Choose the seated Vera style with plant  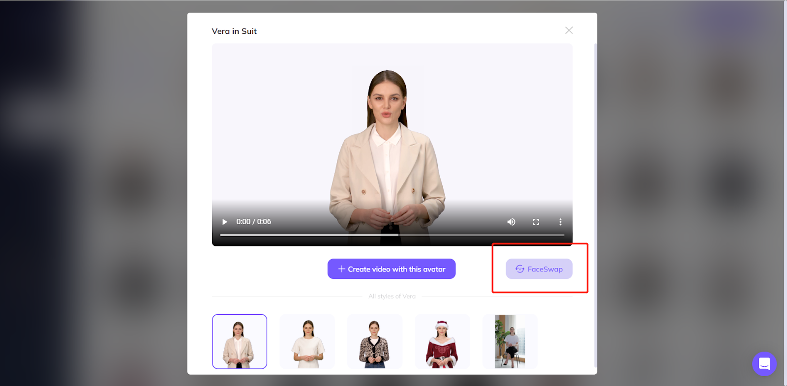point(510,342)
